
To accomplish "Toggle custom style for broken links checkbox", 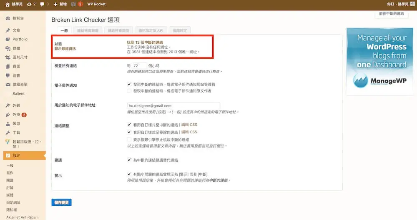I will click(129, 125).
